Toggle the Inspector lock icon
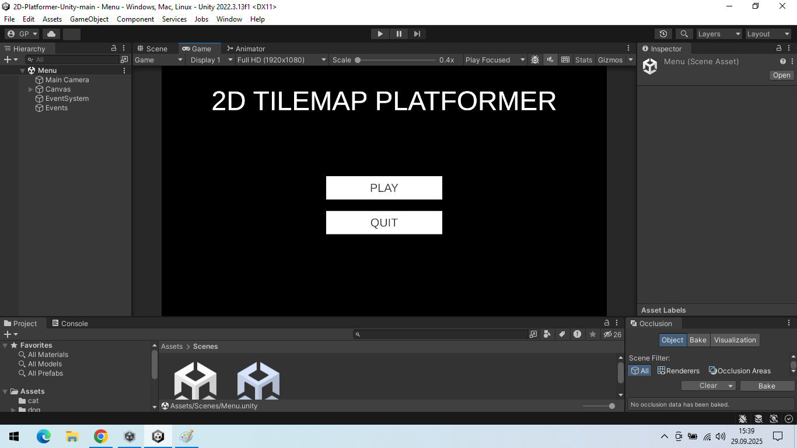Image resolution: width=797 pixels, height=448 pixels. point(779,48)
